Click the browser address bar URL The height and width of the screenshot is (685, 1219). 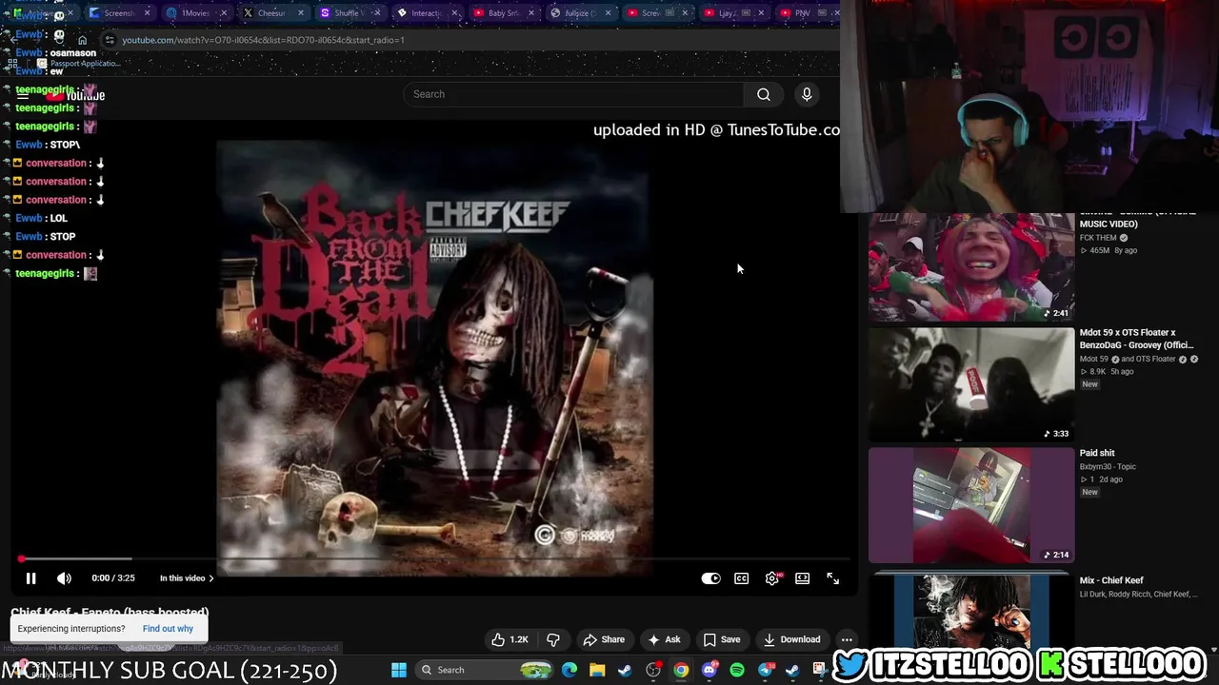[x=263, y=40]
